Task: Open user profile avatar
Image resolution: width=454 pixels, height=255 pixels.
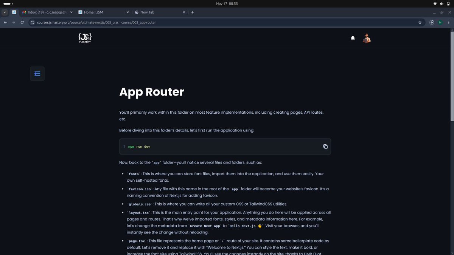Action: click(x=366, y=38)
